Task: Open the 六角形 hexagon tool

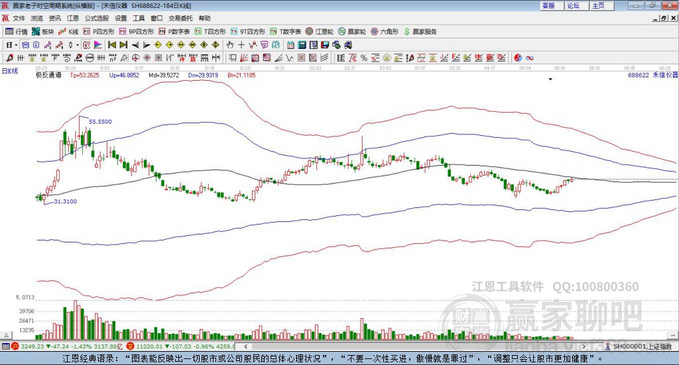Action: pos(385,32)
